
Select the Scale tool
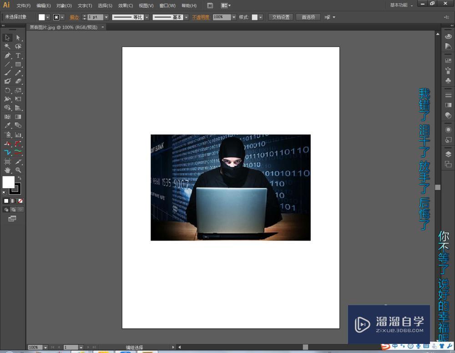click(18, 90)
